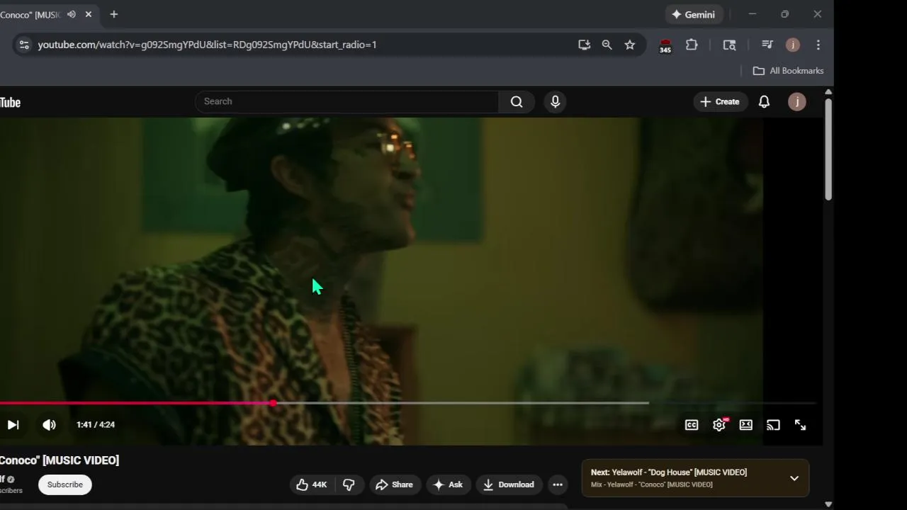The image size is (907, 510).
Task: Share the video
Action: (394, 484)
